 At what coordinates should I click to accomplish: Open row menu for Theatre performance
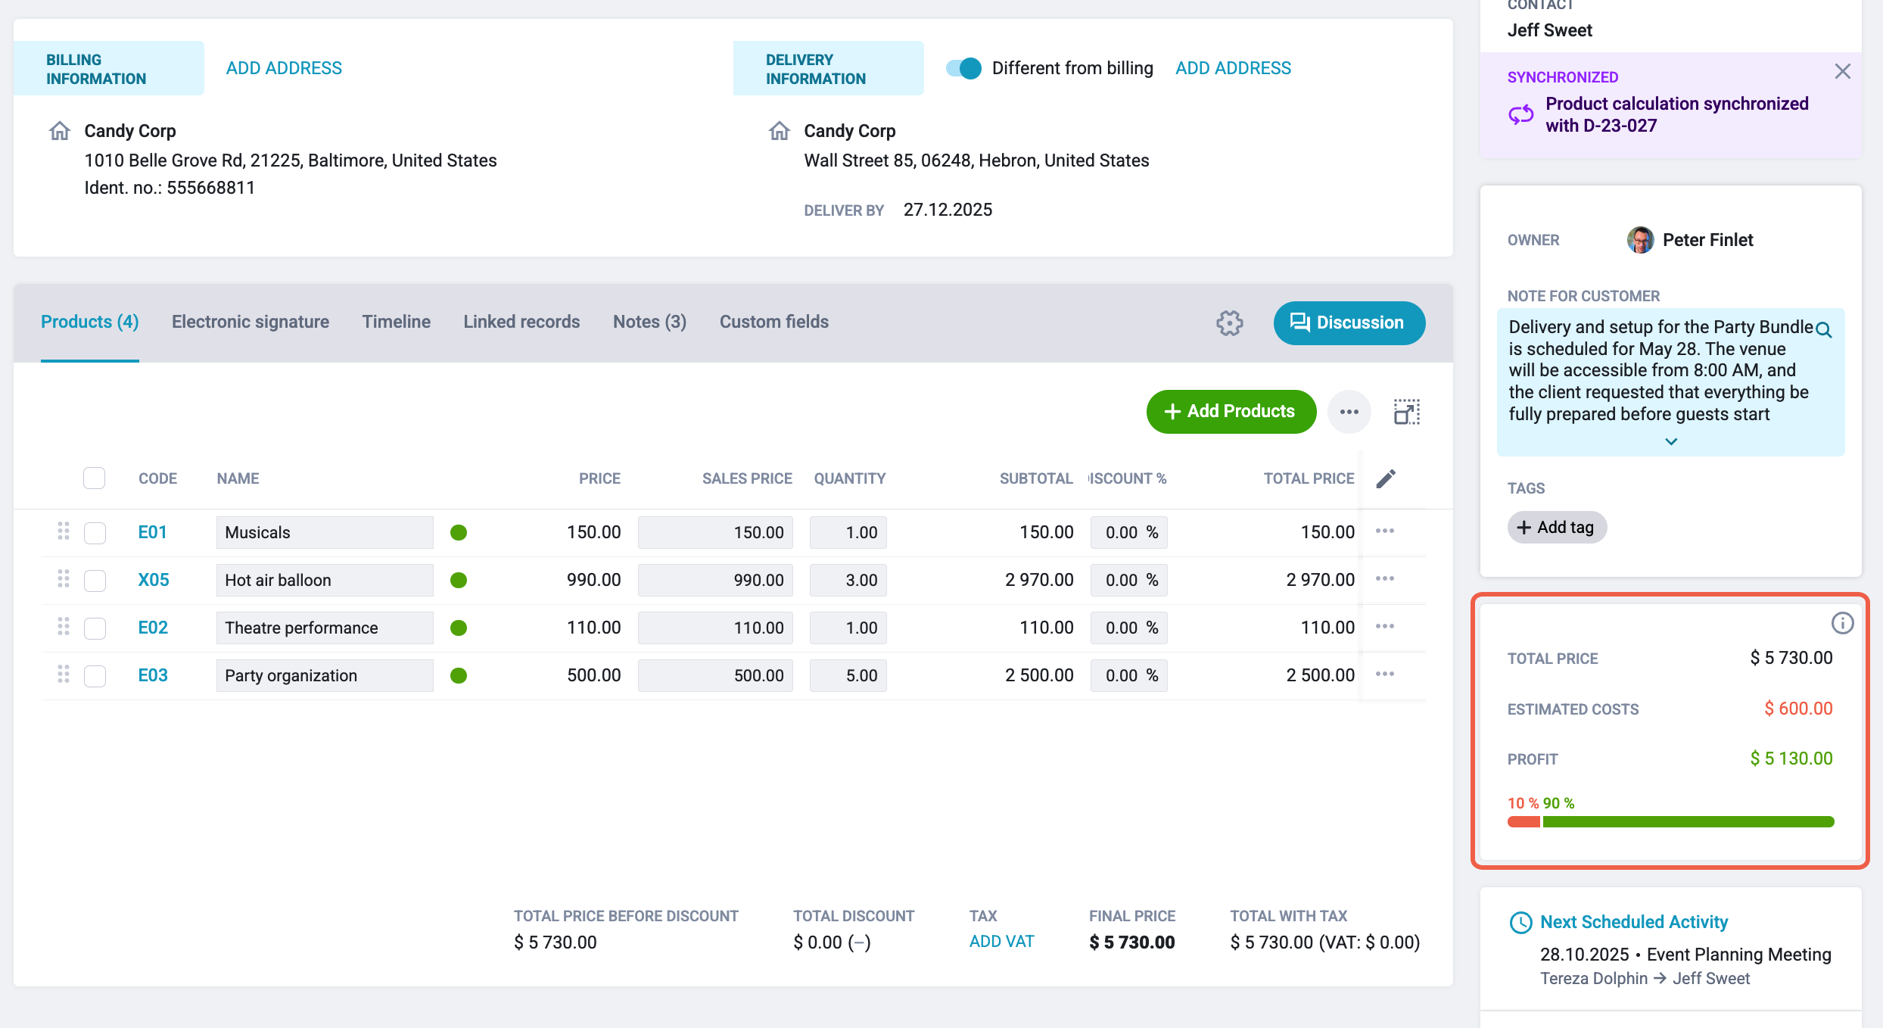tap(1385, 626)
